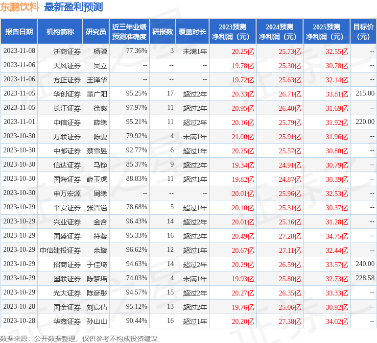
Task: Click the target price 228.58
Action: coord(365,278)
